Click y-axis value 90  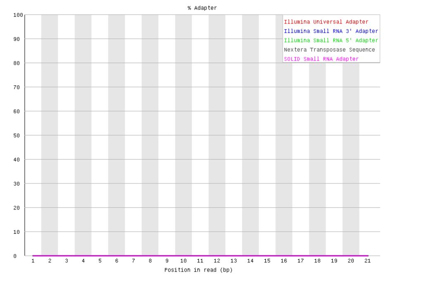[x=17, y=39]
